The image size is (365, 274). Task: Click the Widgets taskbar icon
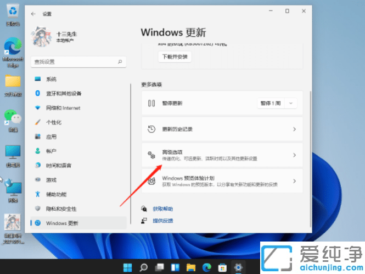(x=175, y=267)
